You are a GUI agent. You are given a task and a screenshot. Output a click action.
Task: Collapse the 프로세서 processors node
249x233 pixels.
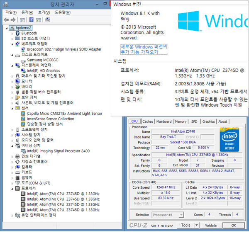point(12,189)
